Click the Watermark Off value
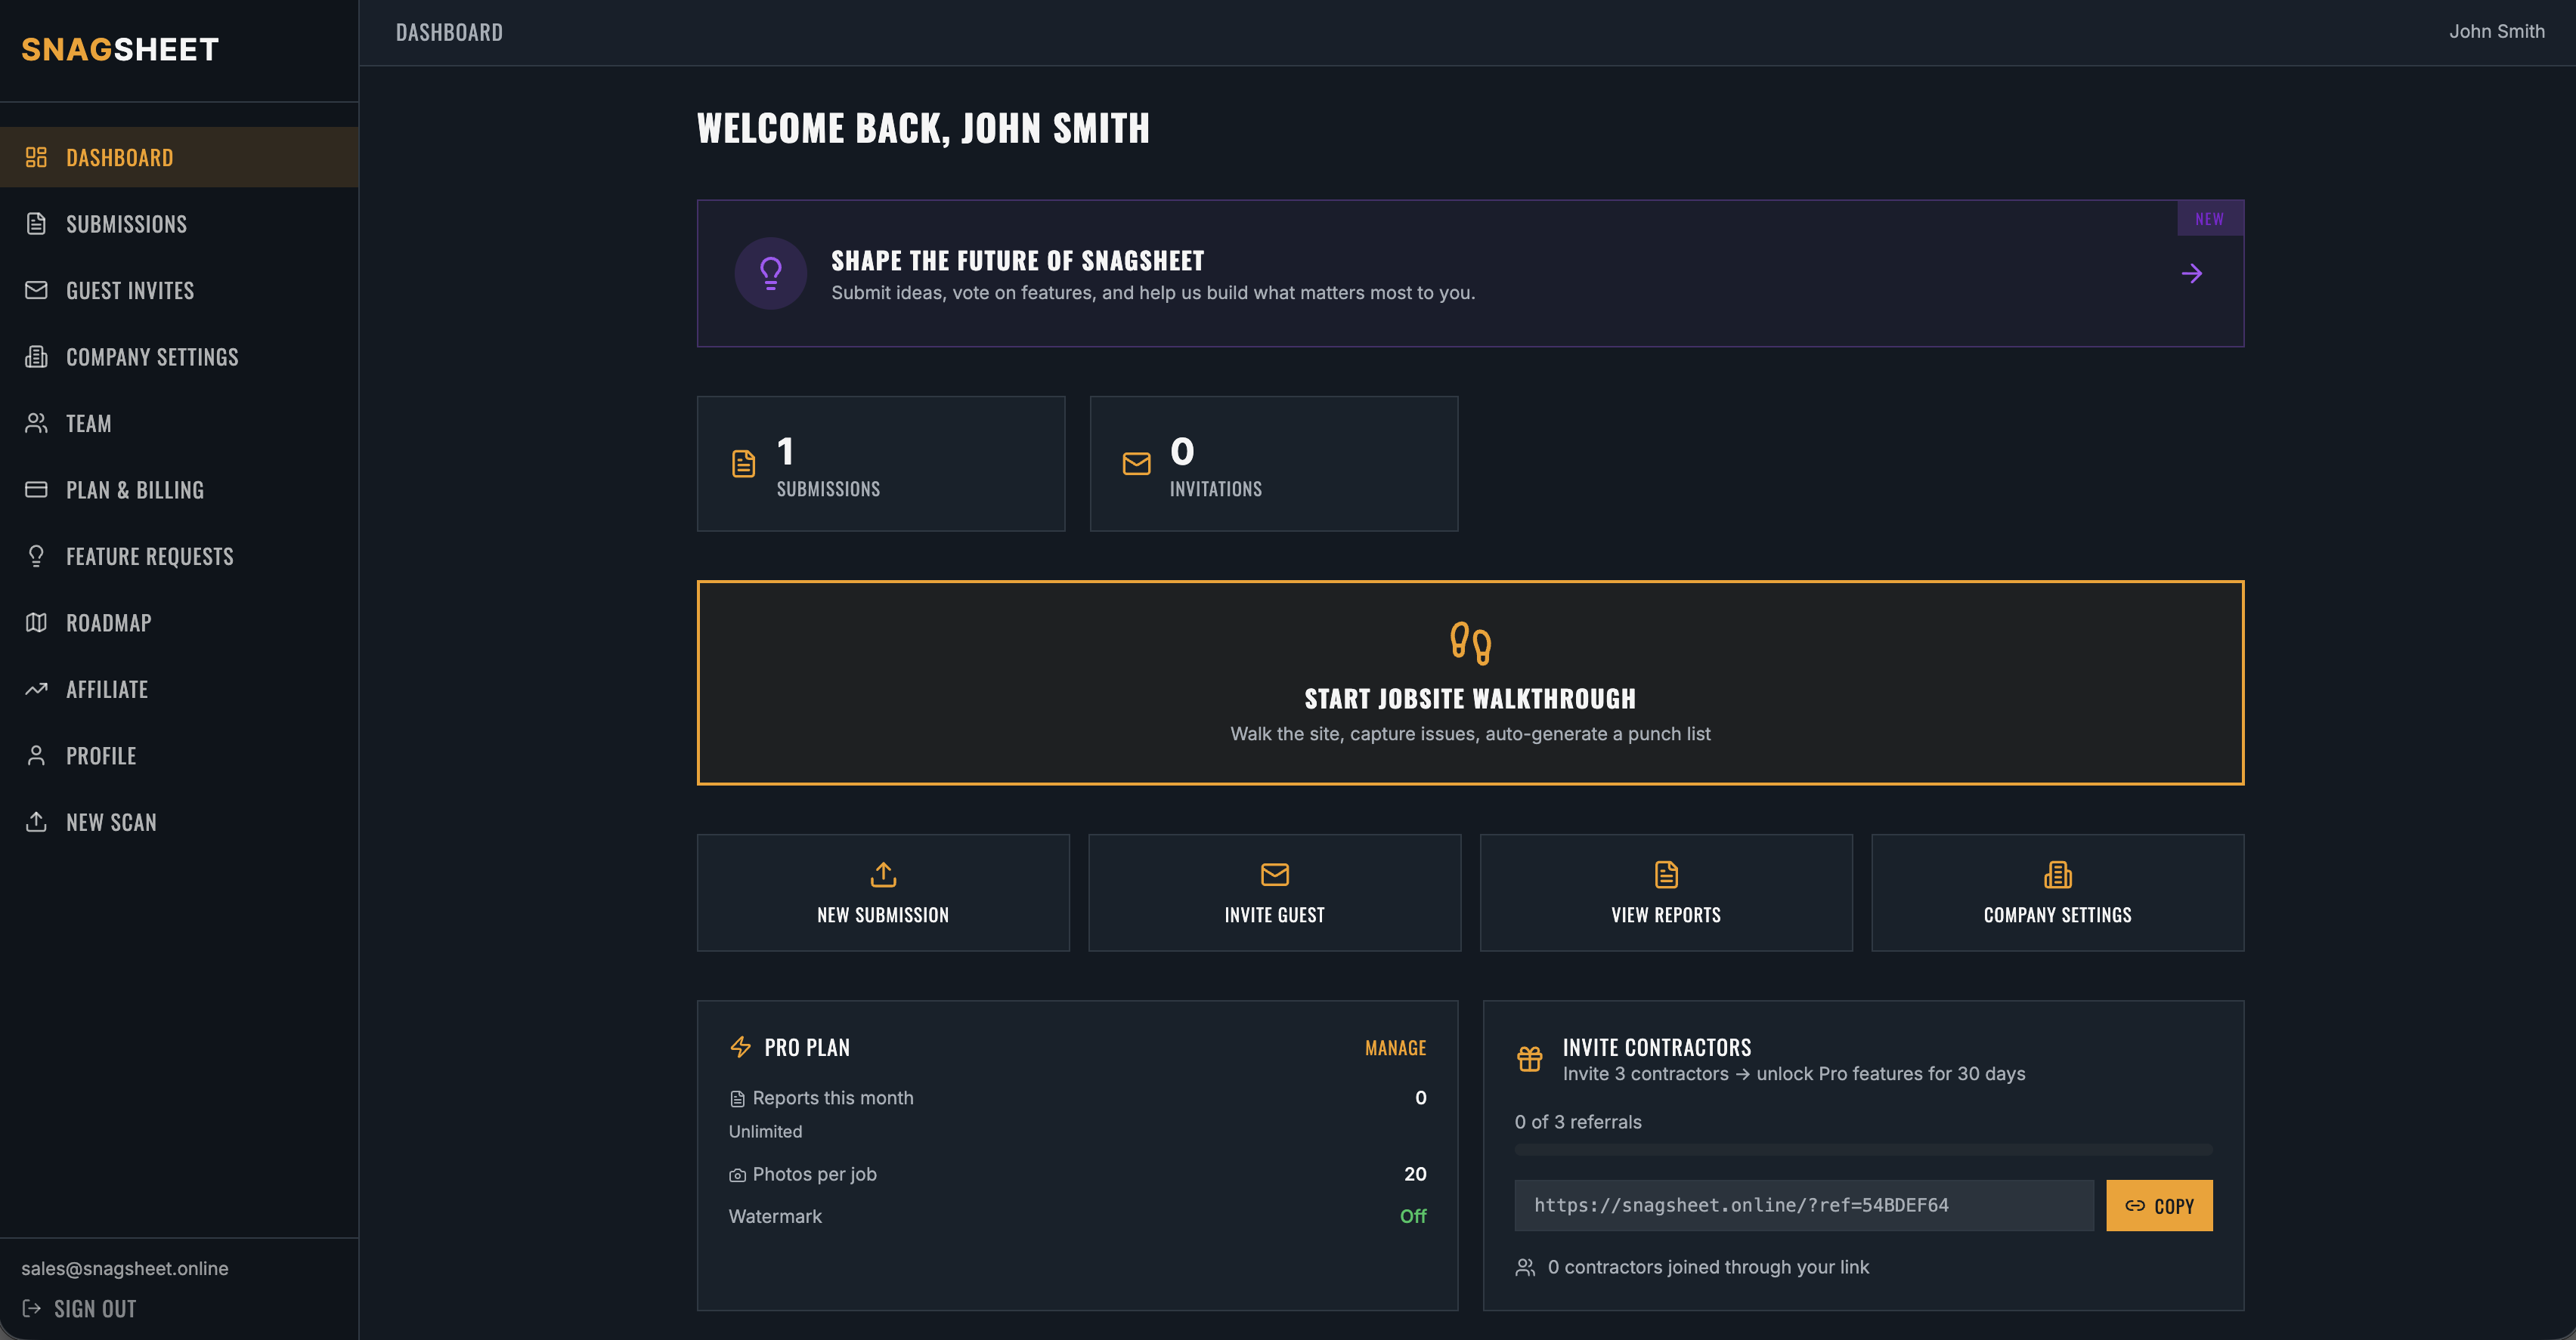The image size is (2576, 1340). pyautogui.click(x=1413, y=1216)
